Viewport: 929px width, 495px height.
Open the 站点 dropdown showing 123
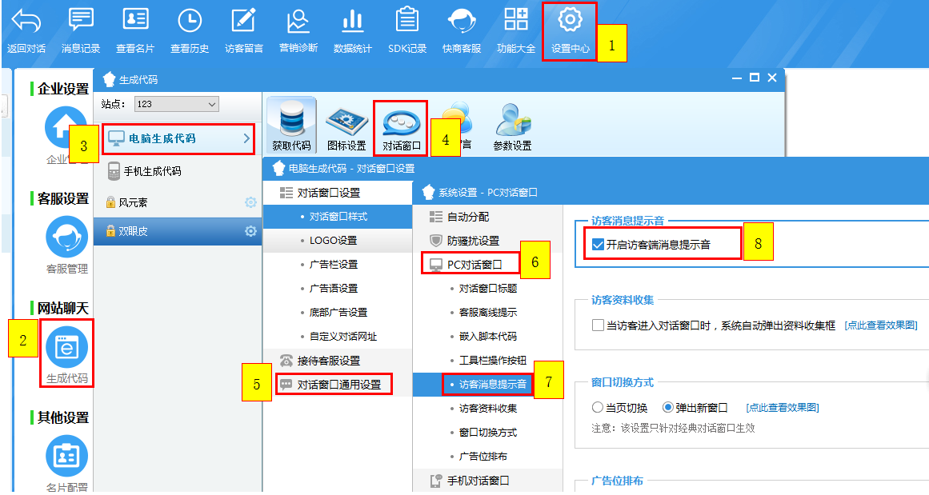176,104
